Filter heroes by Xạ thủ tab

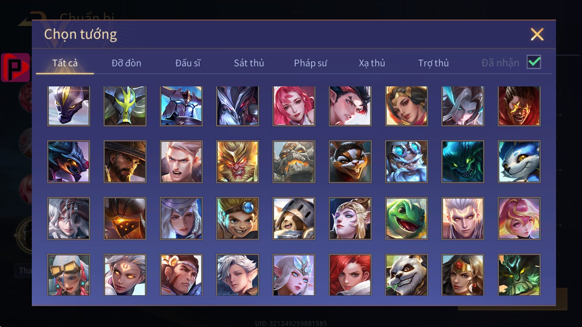372,63
